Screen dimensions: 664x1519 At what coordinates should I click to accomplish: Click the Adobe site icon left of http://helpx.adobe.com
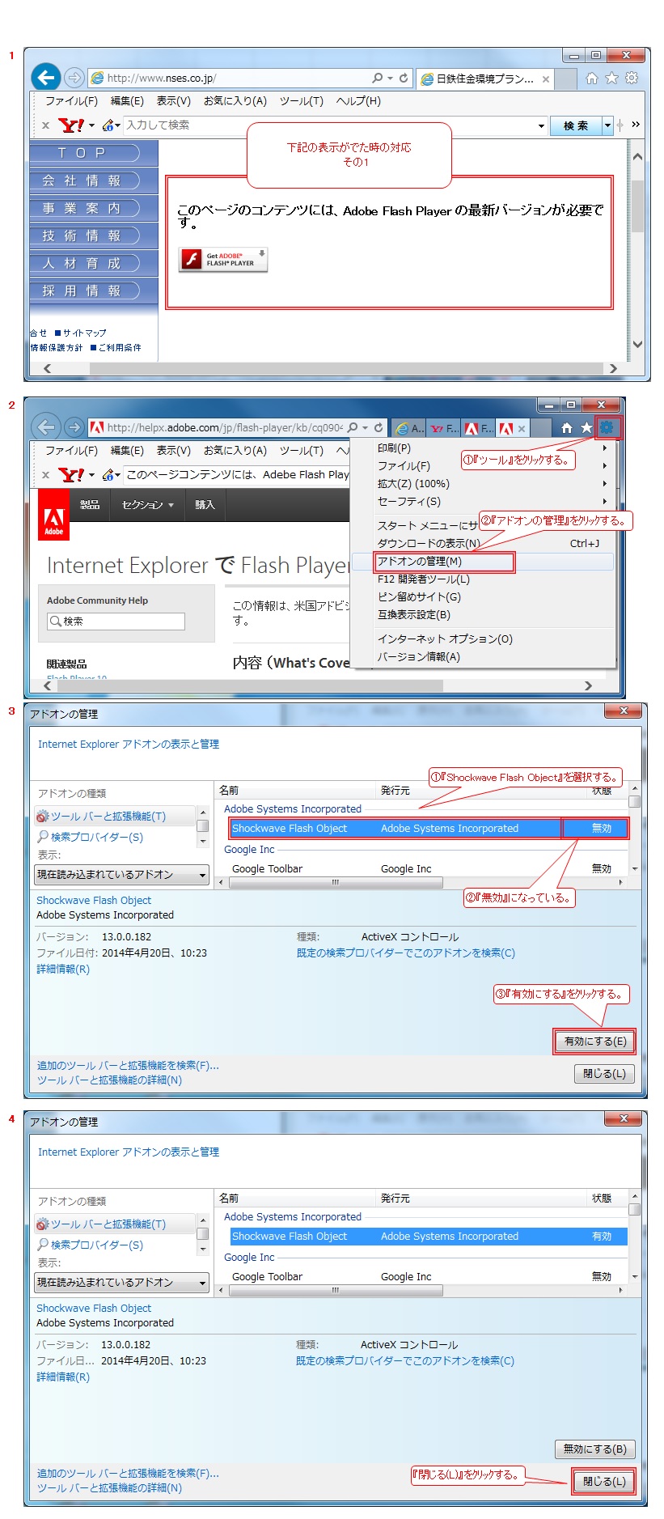pyautogui.click(x=97, y=427)
